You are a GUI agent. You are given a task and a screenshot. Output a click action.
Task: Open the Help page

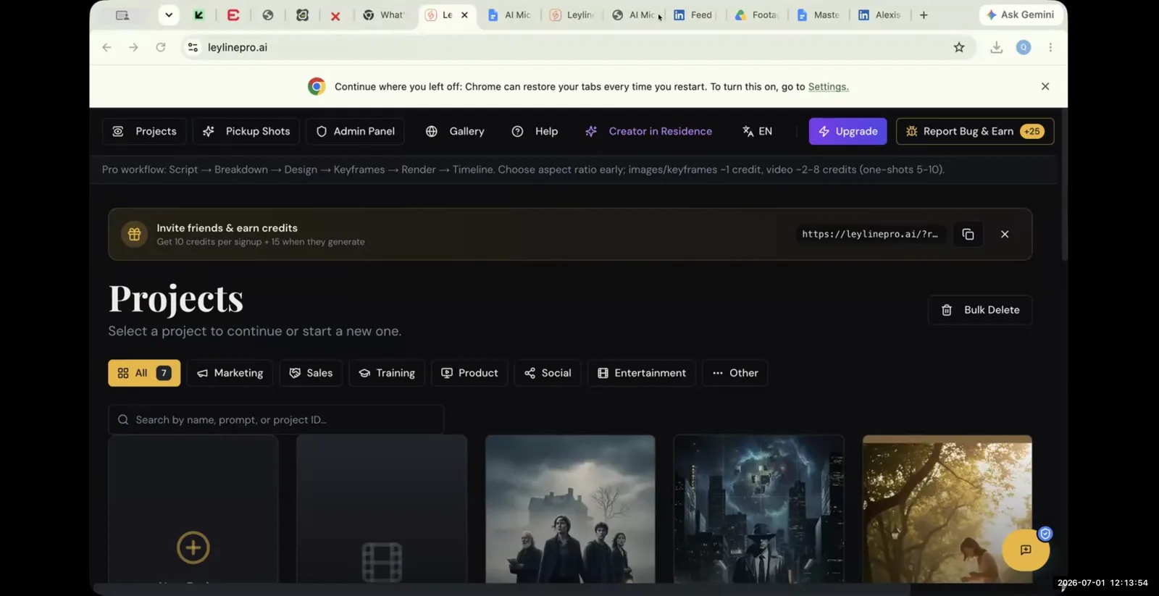pos(535,131)
